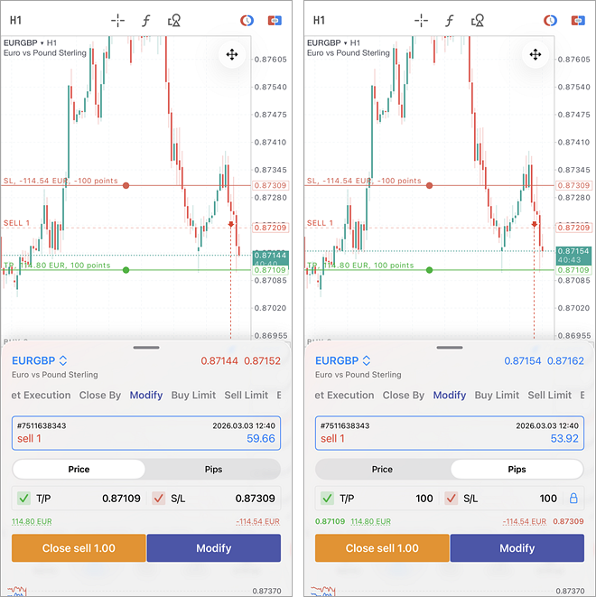The height and width of the screenshot is (597, 596).
Task: Open indicators (f) in left screen
Action: click(x=145, y=21)
